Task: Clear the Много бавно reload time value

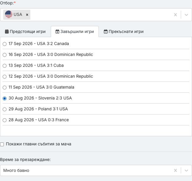Action: tap(175, 170)
